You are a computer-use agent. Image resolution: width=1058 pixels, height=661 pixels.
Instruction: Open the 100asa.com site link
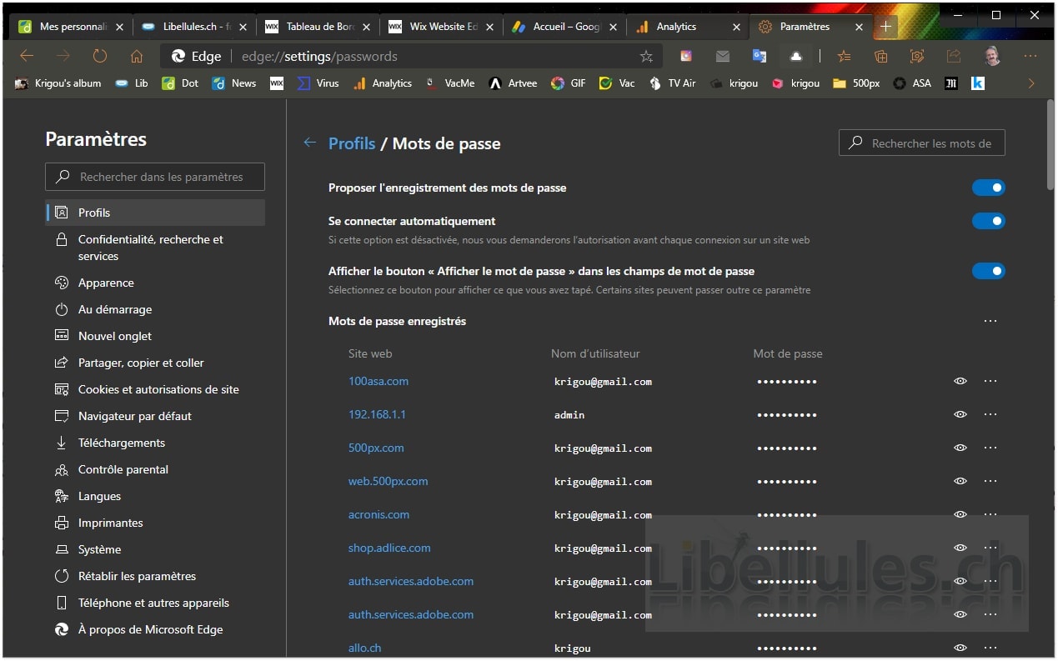click(379, 381)
